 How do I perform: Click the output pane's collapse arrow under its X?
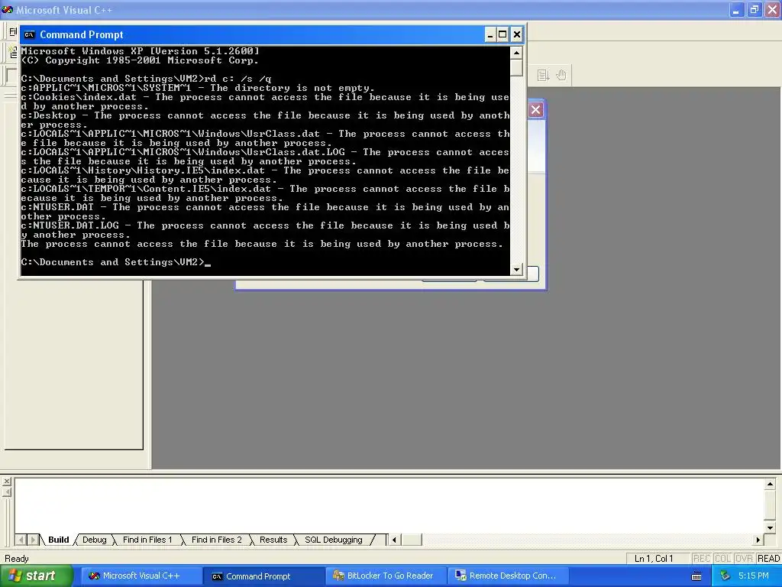(6, 493)
